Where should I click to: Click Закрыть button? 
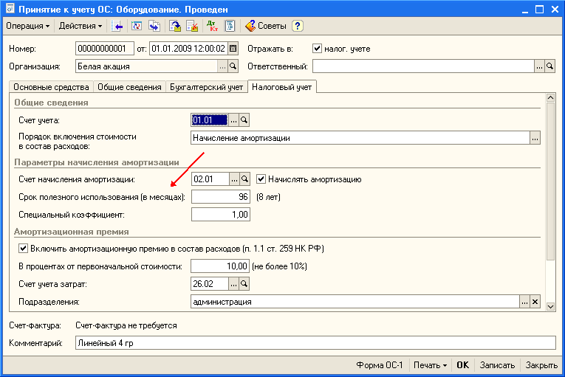[541, 365]
